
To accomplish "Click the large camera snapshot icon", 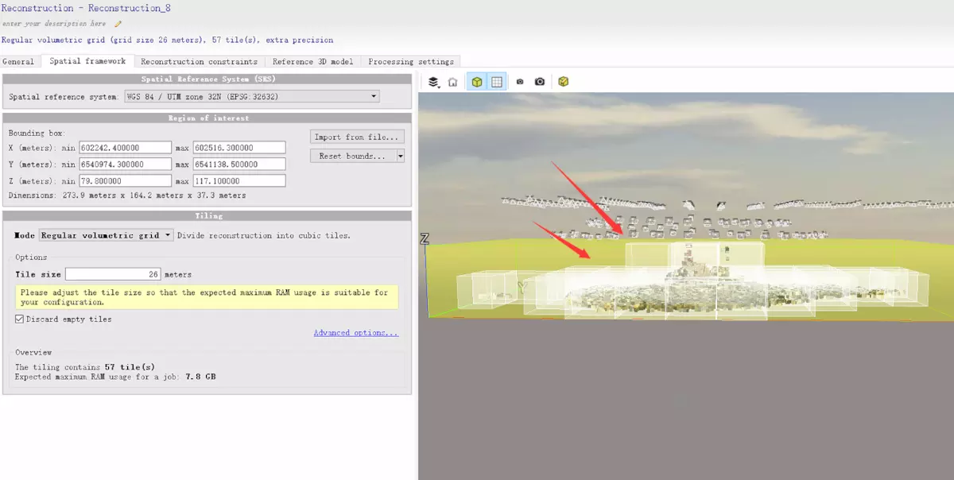I will pyautogui.click(x=540, y=82).
